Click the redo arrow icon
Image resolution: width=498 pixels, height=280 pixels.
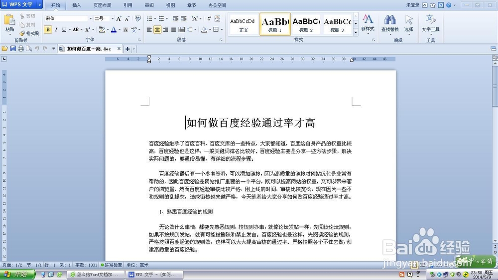point(45,49)
